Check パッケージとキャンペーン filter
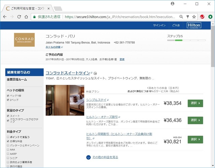Screen dimensions: 215x168 [8, 145]
